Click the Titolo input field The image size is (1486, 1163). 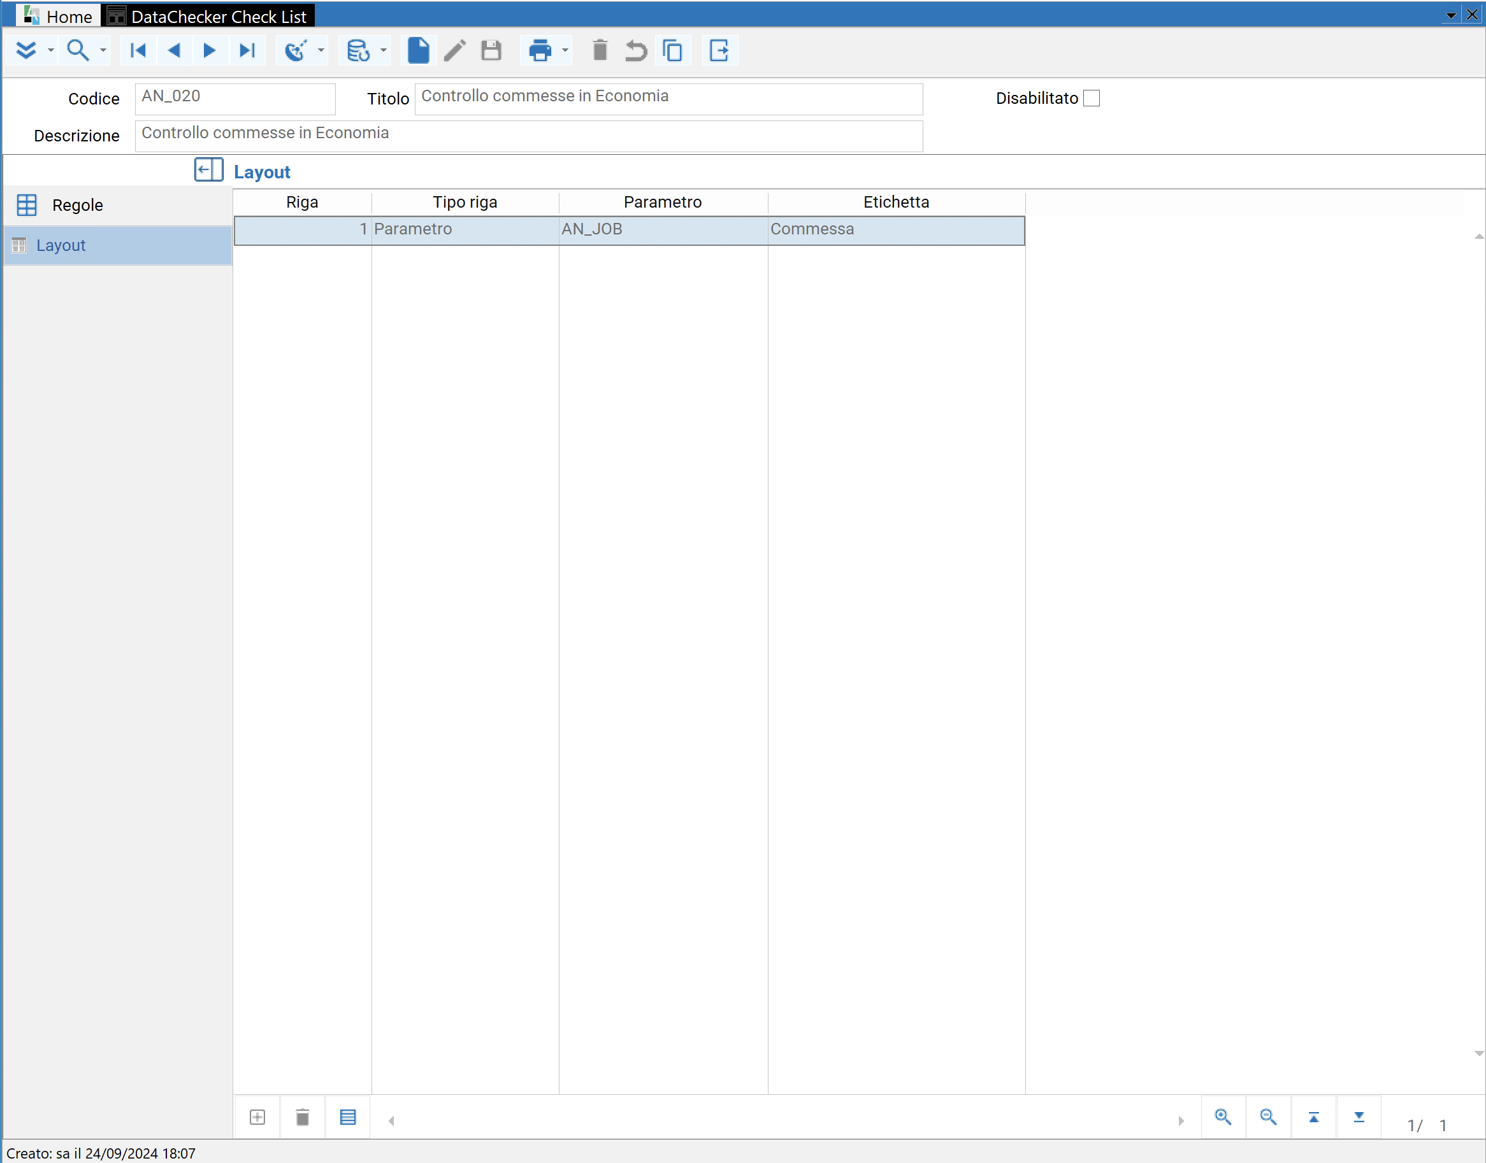[x=669, y=99]
